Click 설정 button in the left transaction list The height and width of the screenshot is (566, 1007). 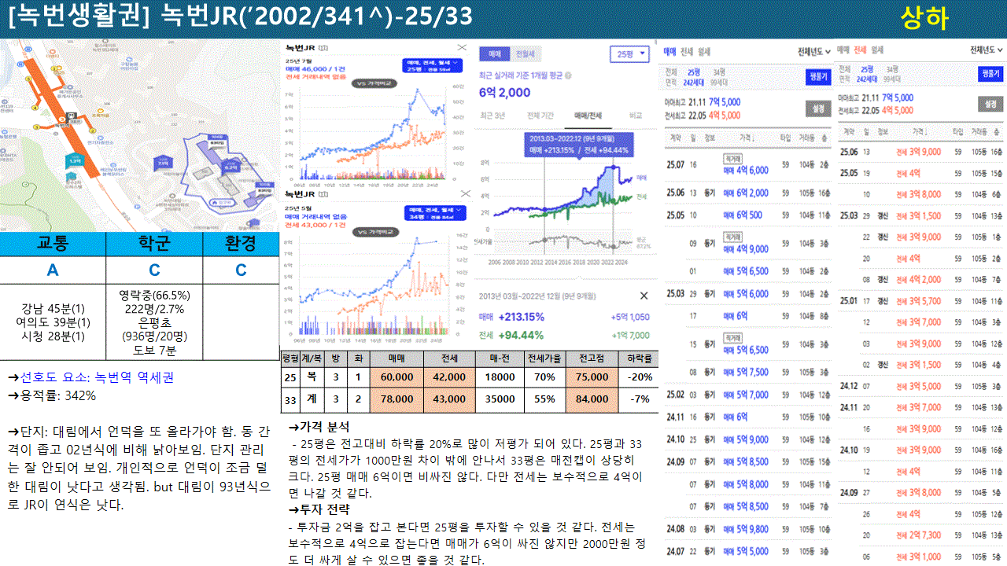818,108
